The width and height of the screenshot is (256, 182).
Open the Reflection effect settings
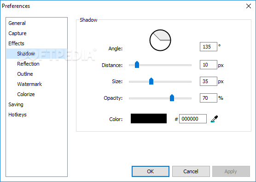[x=28, y=64]
